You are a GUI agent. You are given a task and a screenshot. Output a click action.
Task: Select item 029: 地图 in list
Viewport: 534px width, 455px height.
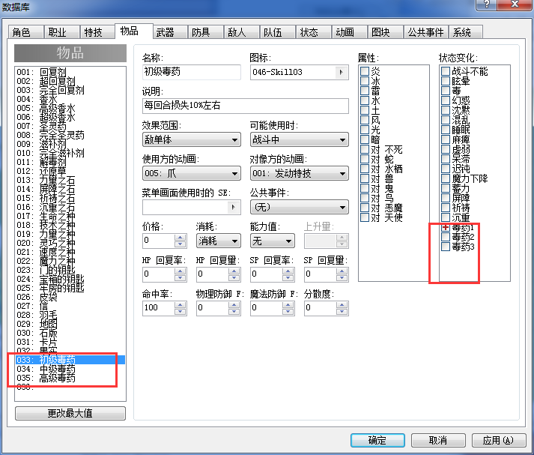click(x=70, y=324)
